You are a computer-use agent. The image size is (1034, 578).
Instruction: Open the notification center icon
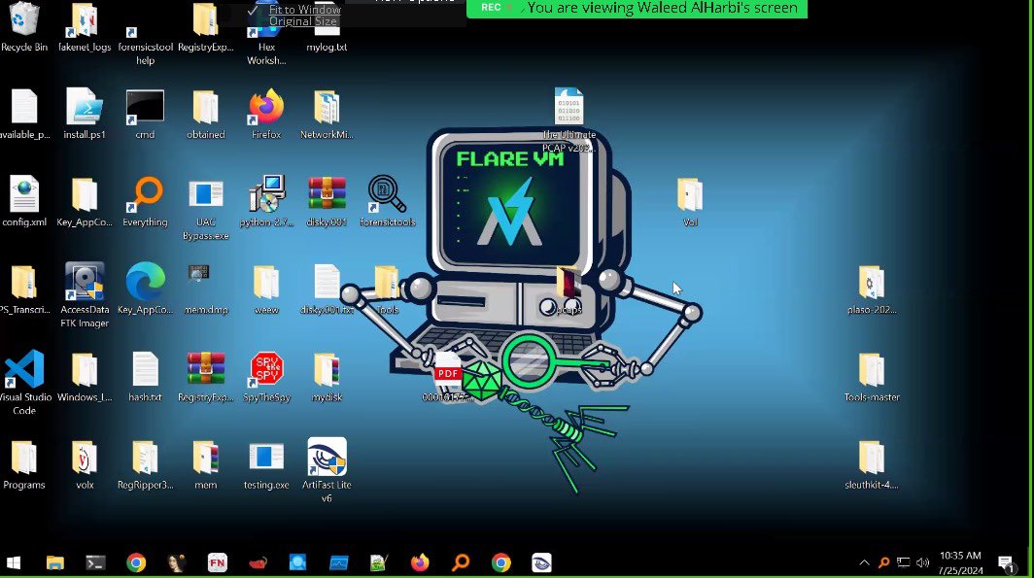coord(1006,563)
